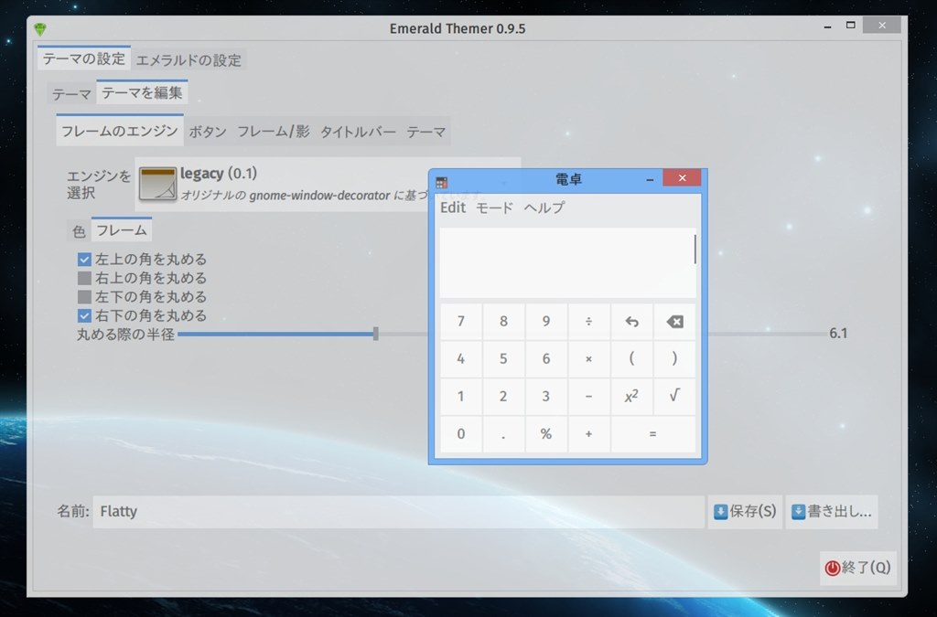
Task: Click the 2 key in calculator
Action: tap(504, 396)
